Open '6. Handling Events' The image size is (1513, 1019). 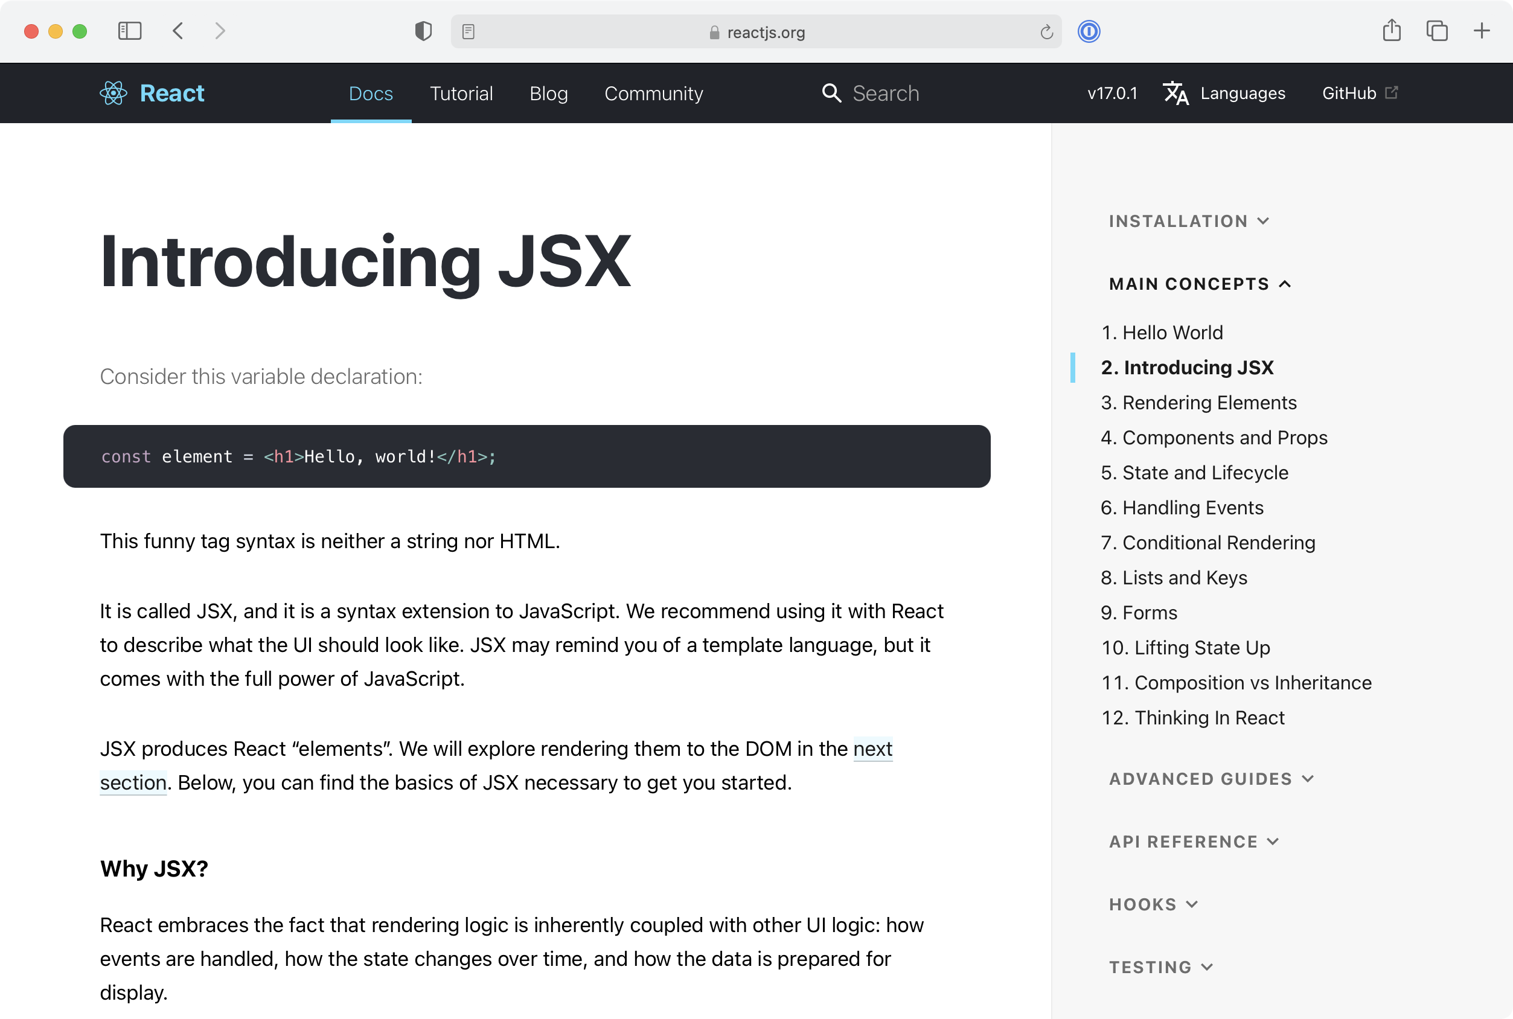coord(1182,508)
